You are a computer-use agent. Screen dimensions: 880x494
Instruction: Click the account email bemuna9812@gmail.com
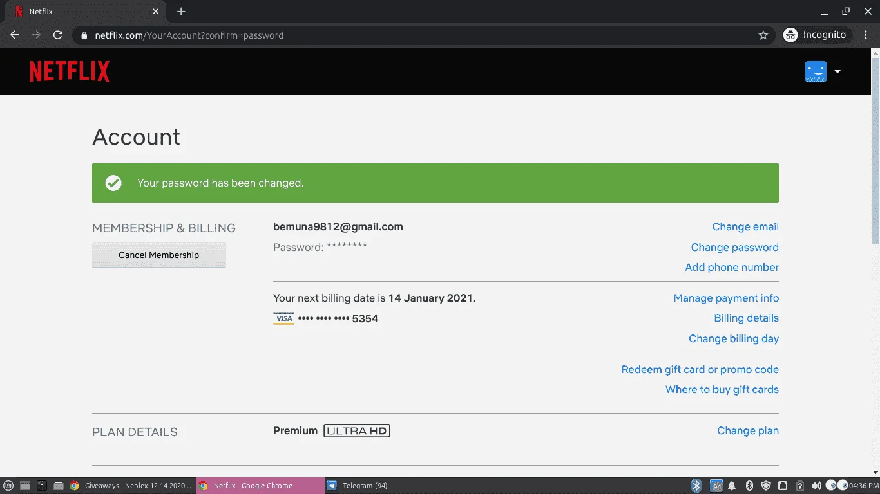pos(338,227)
